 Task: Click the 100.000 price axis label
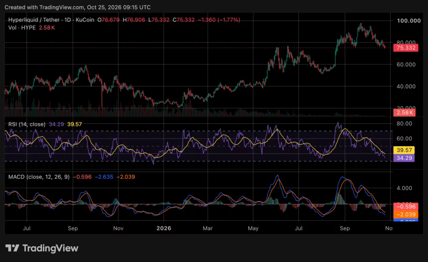click(409, 21)
